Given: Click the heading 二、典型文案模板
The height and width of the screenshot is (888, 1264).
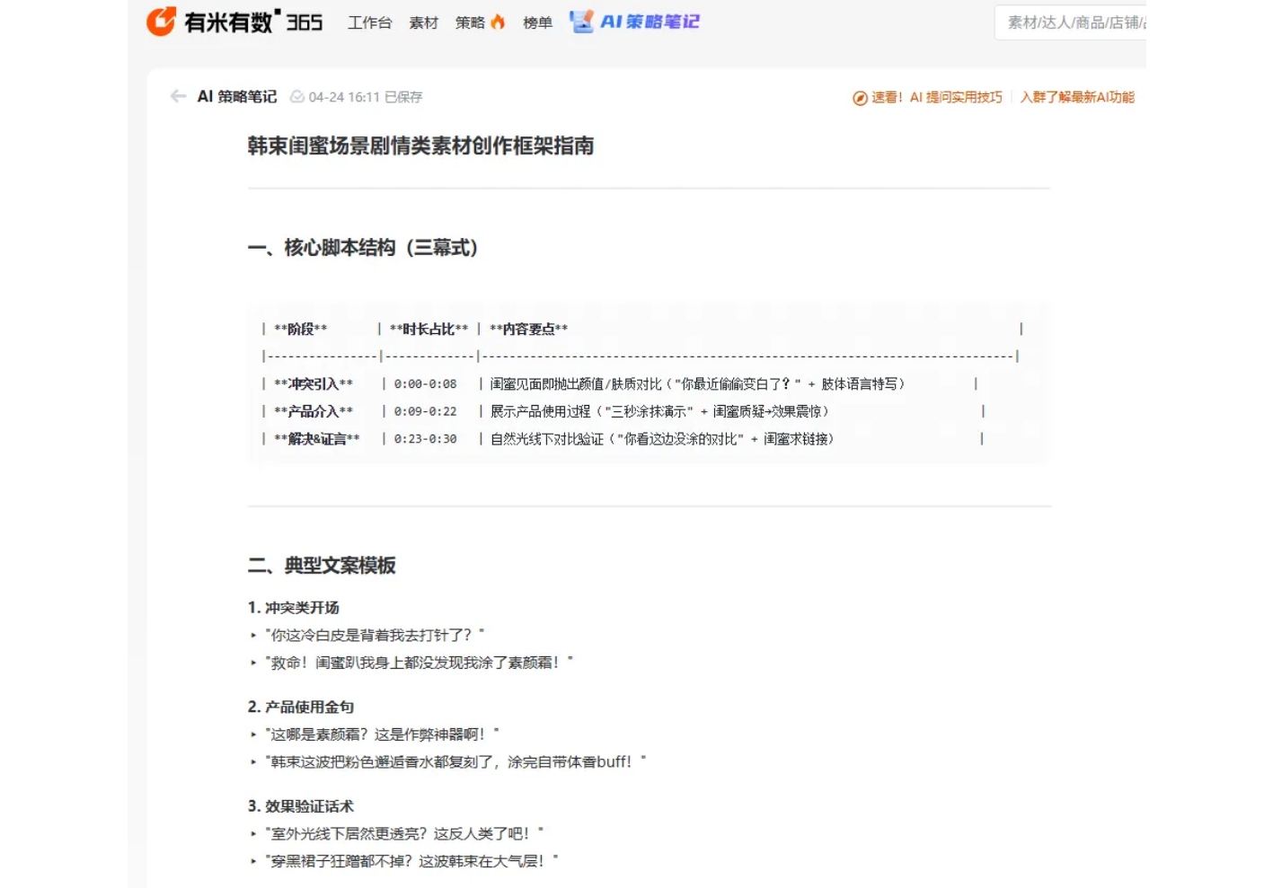Looking at the screenshot, I should (x=322, y=566).
